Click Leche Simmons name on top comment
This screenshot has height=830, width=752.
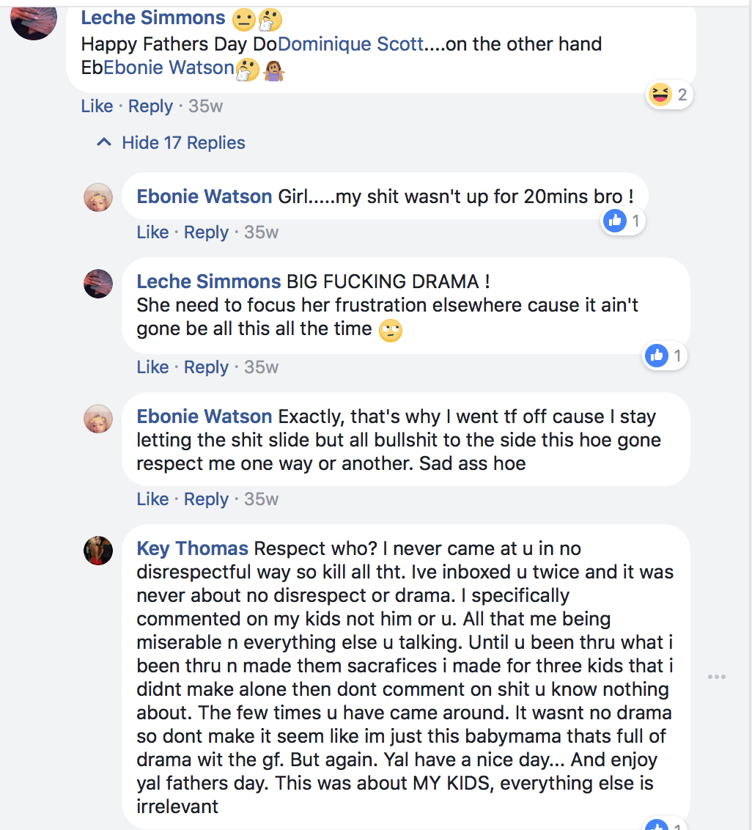coord(153,18)
